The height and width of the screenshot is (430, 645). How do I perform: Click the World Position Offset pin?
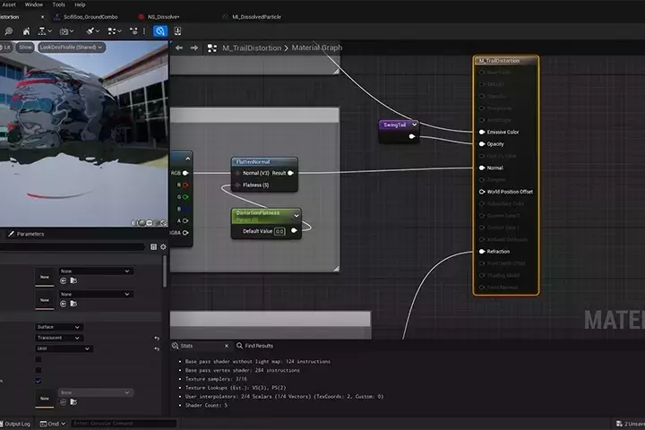click(x=482, y=192)
